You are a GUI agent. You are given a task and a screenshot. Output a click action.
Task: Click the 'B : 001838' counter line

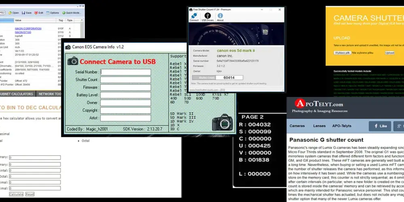[x=254, y=160]
